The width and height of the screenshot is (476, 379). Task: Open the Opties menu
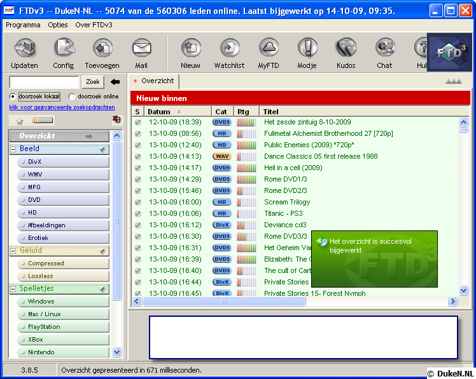[58, 25]
